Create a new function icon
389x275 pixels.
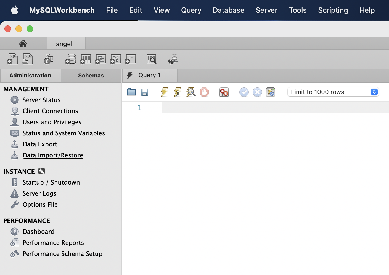130,59
